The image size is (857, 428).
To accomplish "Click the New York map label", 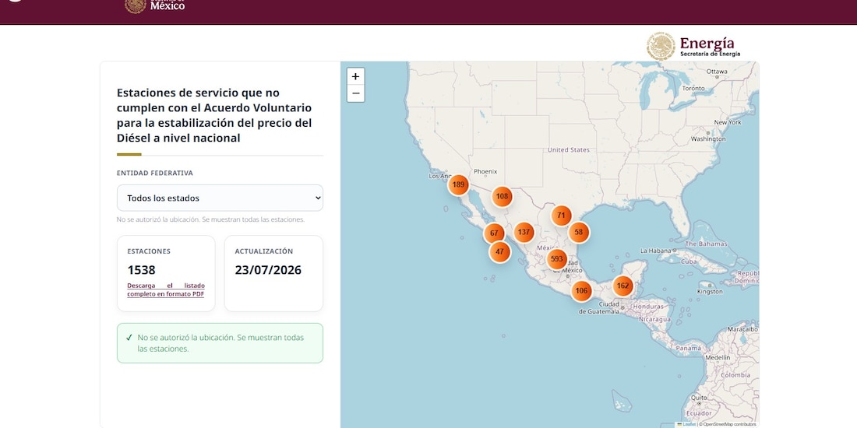I will [x=728, y=122].
